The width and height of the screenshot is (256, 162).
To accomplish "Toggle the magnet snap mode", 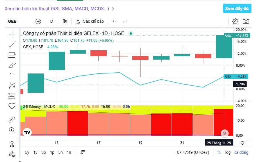I will click(12, 144).
